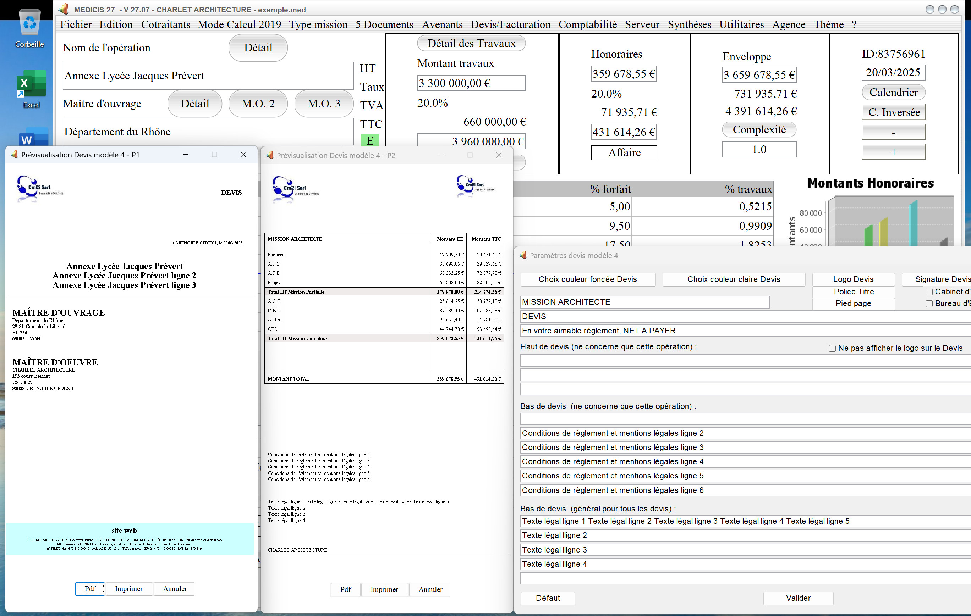The width and height of the screenshot is (971, 616).
Task: Toggle the Bureau checkbox under Signature Devis
Action: click(x=929, y=304)
